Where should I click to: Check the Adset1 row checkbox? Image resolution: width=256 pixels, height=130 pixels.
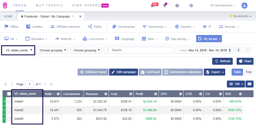pyautogui.click(x=9, y=102)
